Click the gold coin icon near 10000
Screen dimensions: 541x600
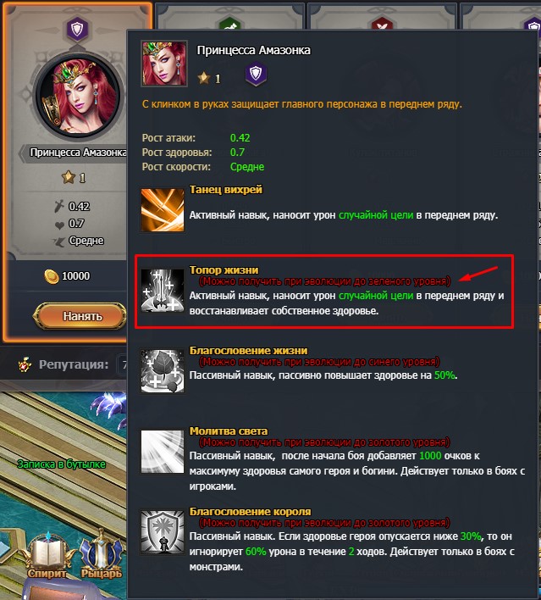point(52,276)
